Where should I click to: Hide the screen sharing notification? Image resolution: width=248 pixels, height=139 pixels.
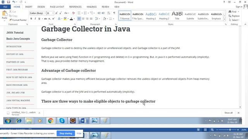click(x=79, y=133)
